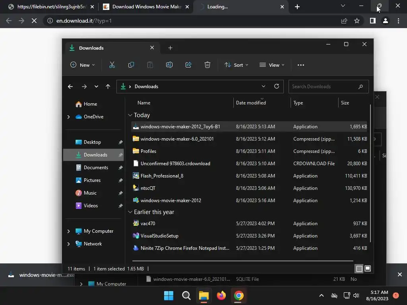Stop loading the Chrome page
Image resolution: width=407 pixels, height=305 pixels.
(34, 21)
